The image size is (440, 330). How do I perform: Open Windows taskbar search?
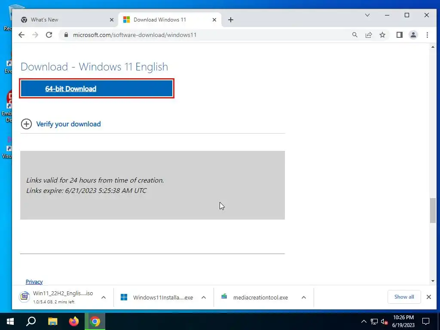pos(31,321)
